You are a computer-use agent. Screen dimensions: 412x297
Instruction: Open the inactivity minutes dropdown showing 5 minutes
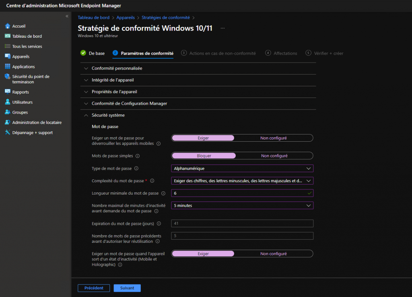pyautogui.click(x=242, y=205)
